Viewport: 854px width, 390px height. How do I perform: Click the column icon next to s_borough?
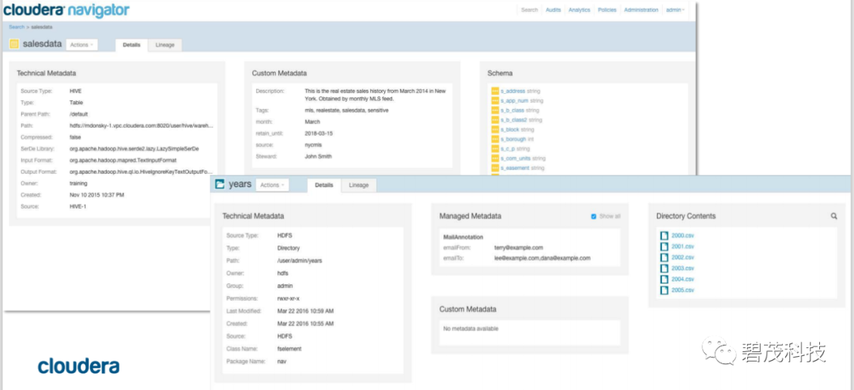click(495, 139)
